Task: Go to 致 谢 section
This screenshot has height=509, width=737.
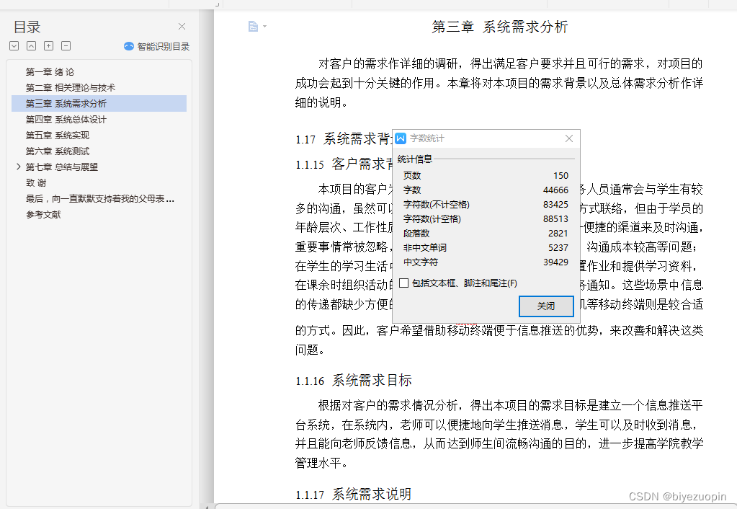Action: coord(36,182)
